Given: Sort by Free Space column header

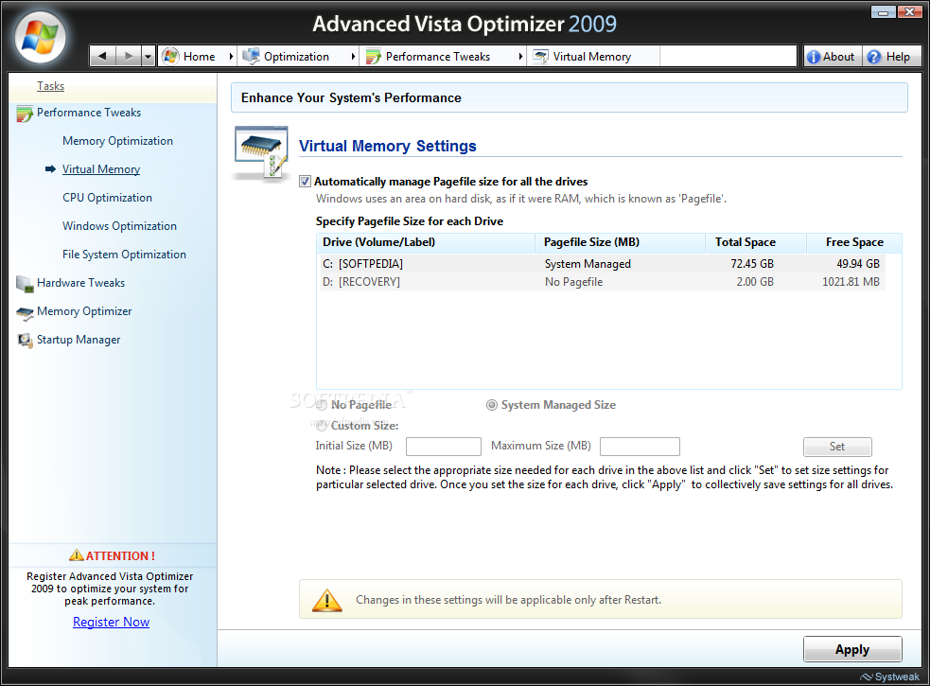Looking at the screenshot, I should click(x=854, y=242).
